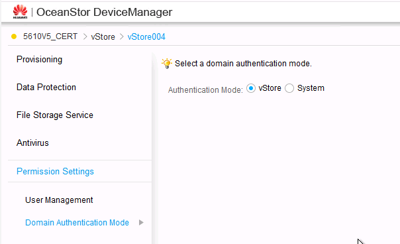
Task: Select the System authentication mode radio button
Action: click(x=289, y=88)
